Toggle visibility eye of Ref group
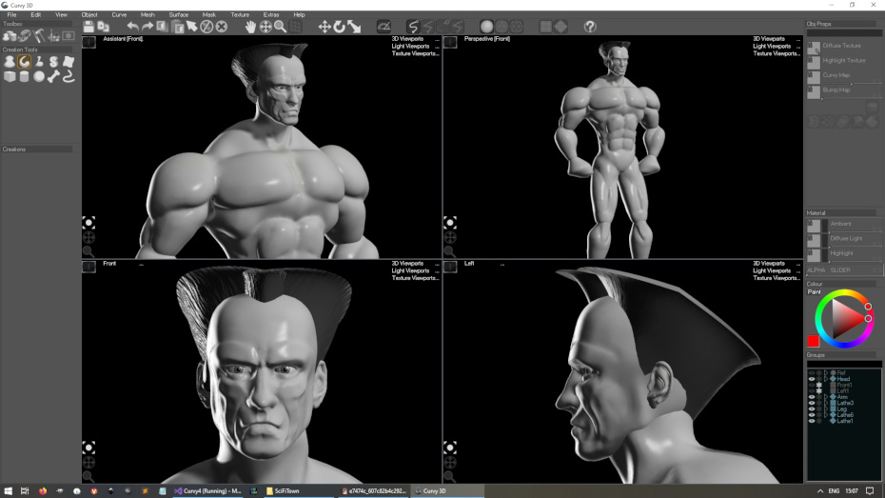Screen dimensions: 885x498 pyautogui.click(x=812, y=372)
